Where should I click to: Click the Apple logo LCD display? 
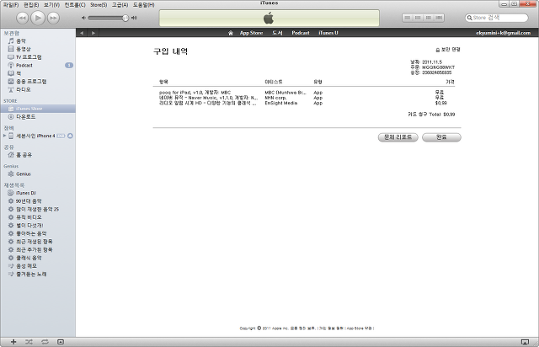pos(269,18)
